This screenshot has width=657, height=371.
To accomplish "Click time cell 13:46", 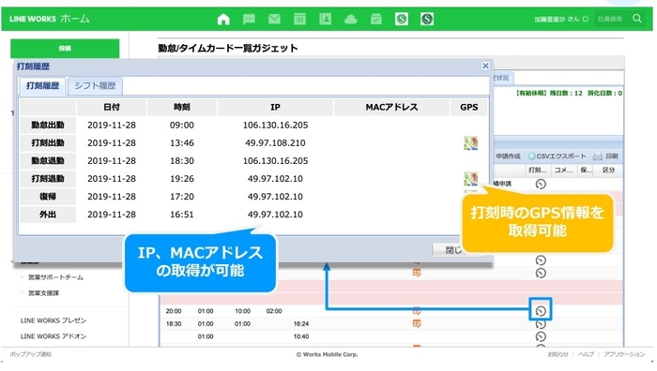I will (x=182, y=143).
